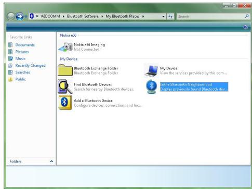Viewport: 252px width, 189px height.
Task: Open the Pictures link
Action: pos(22,52)
